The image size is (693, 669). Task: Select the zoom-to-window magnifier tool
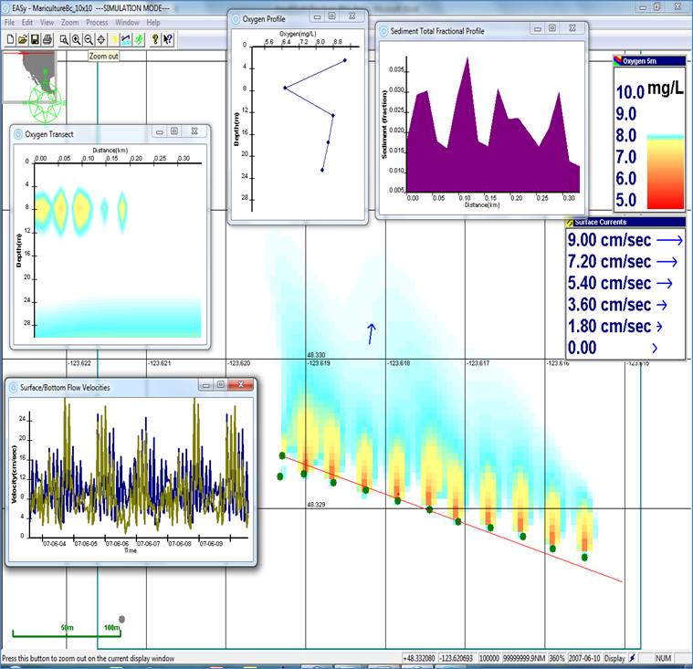pos(64,39)
